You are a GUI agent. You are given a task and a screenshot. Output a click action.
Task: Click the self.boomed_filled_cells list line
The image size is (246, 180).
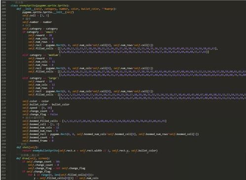[x=95, y=121]
